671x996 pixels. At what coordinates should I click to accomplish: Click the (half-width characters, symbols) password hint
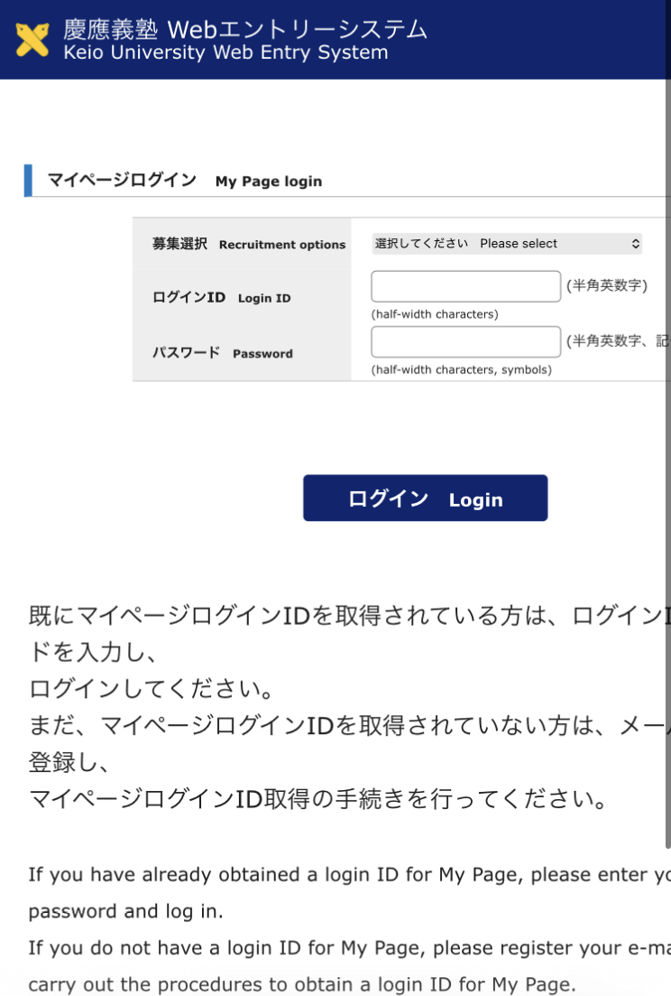pyautogui.click(x=462, y=369)
